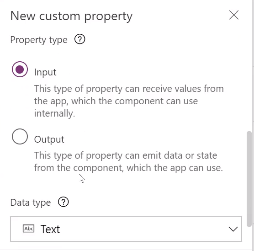Image resolution: width=254 pixels, height=251 pixels.
Task: Click the Input property description paragraph
Action: (x=129, y=101)
